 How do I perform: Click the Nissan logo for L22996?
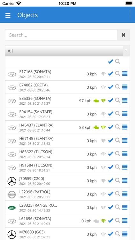pyautogui.click(x=12, y=194)
